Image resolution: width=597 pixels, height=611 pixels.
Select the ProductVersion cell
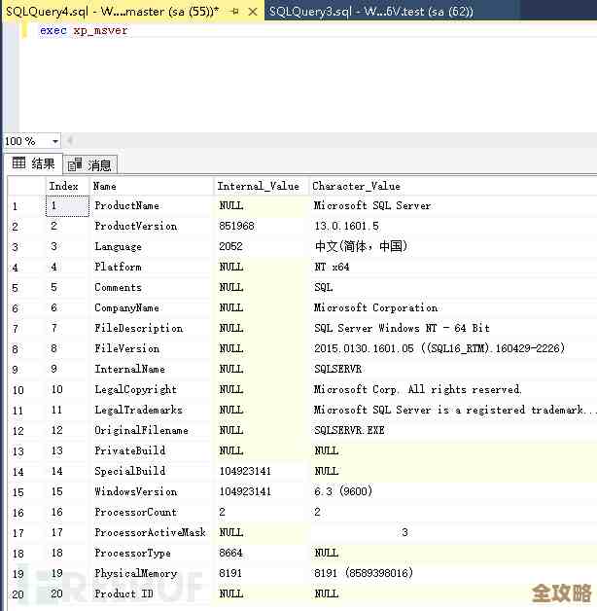click(x=152, y=226)
